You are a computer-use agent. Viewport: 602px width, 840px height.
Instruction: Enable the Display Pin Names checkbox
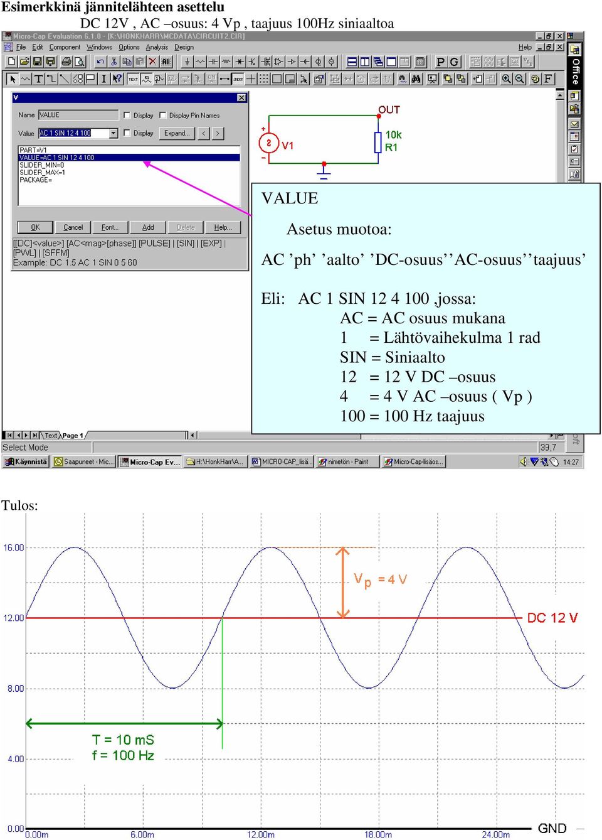coord(163,116)
